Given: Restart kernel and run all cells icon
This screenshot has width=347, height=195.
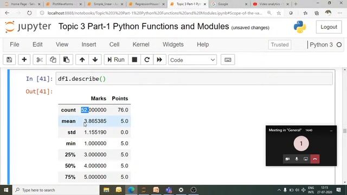Looking at the screenshot, I should click(x=159, y=60).
